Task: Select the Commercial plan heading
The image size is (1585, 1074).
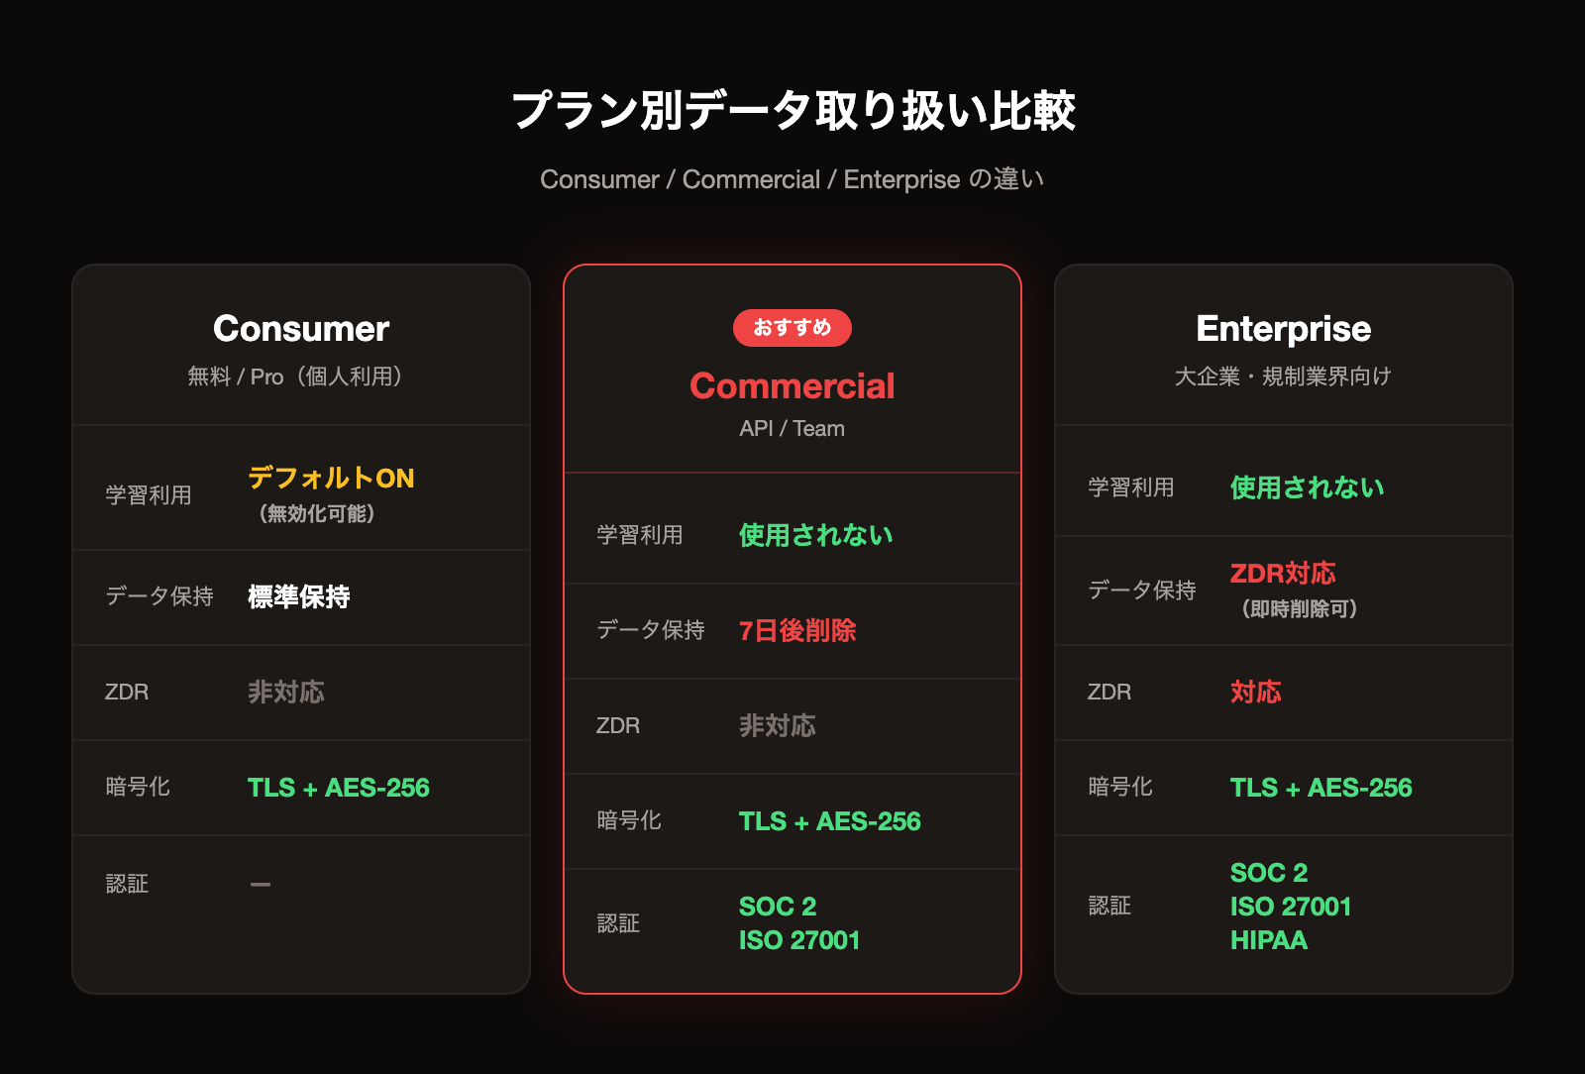Action: (x=792, y=386)
